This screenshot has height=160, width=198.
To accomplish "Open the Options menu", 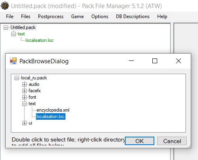I will tap(100, 17).
